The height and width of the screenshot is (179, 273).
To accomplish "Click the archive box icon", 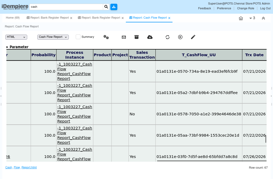I will pos(136,37).
